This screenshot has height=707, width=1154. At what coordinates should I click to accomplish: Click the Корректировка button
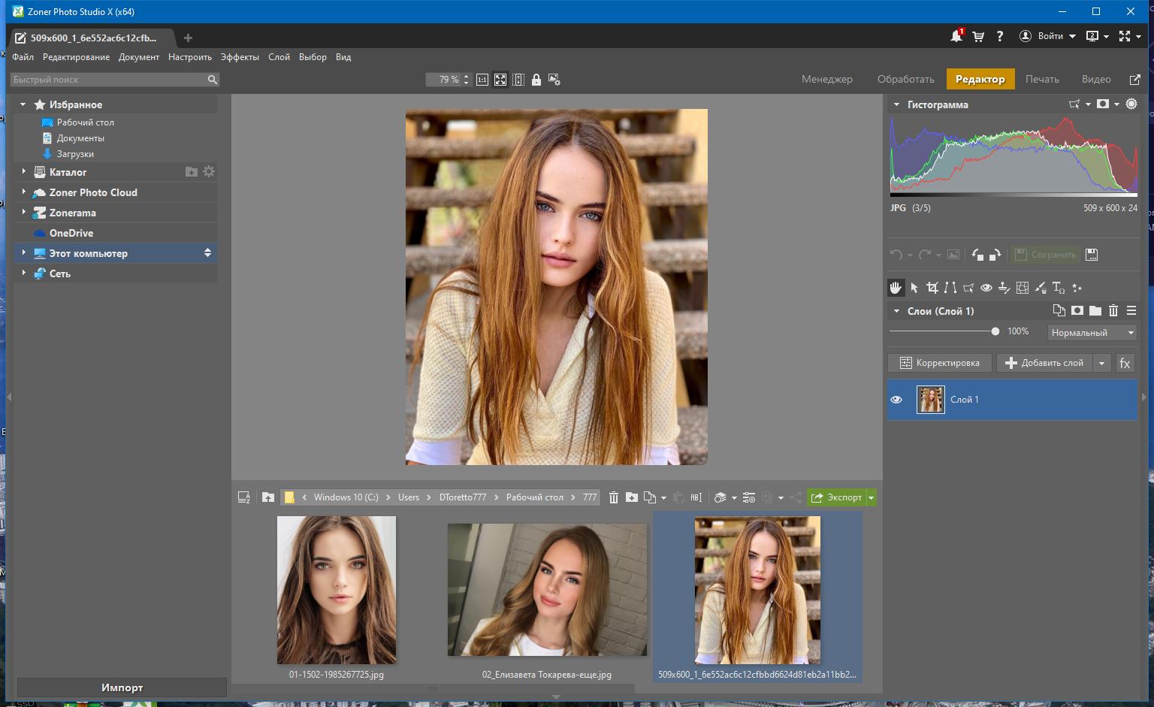[x=939, y=363]
